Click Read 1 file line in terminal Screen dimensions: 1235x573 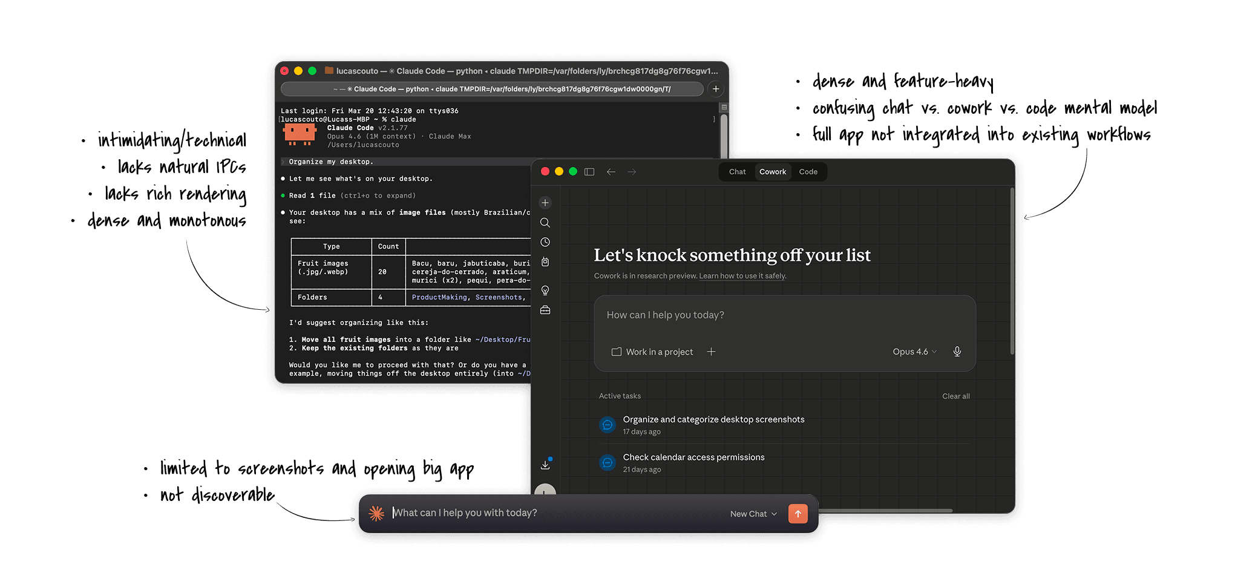click(348, 195)
